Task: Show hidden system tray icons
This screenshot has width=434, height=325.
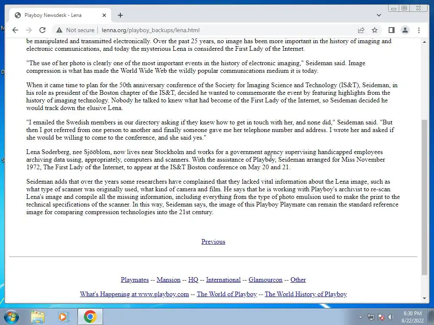Action: [x=360, y=317]
